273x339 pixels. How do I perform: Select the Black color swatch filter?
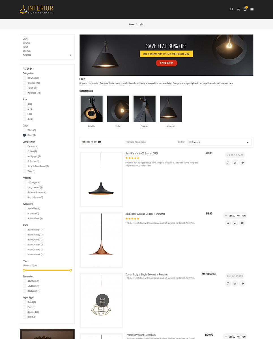24,135
